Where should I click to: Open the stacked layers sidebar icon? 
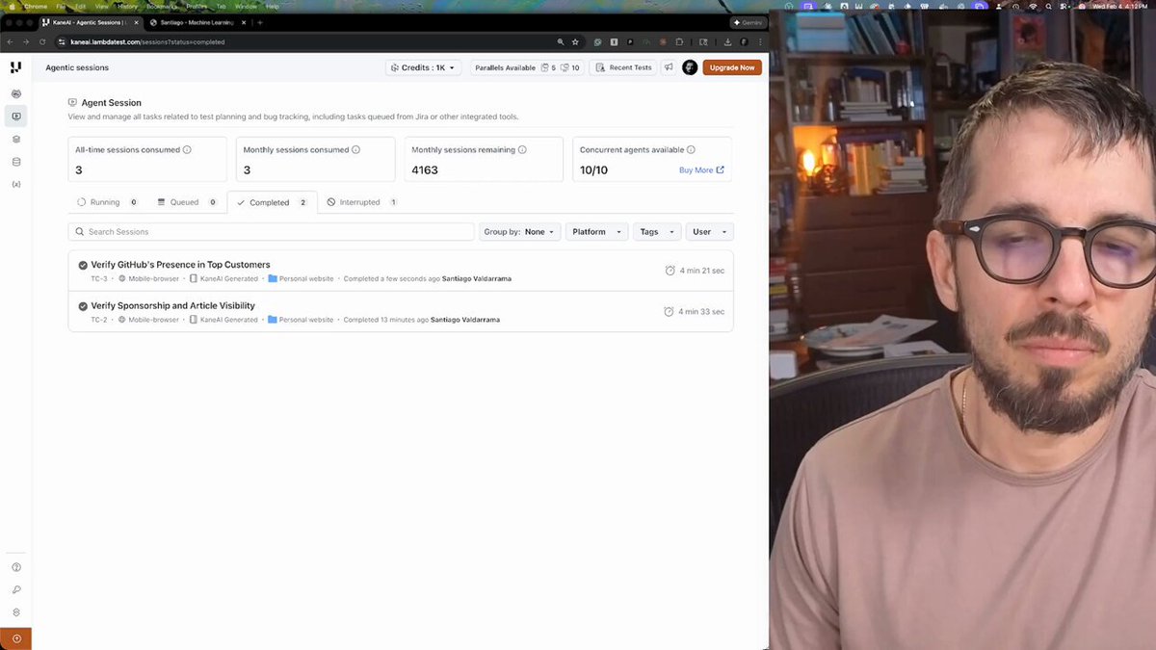point(16,139)
